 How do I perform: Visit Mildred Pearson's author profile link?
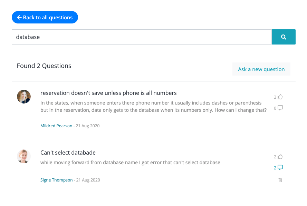(56, 126)
